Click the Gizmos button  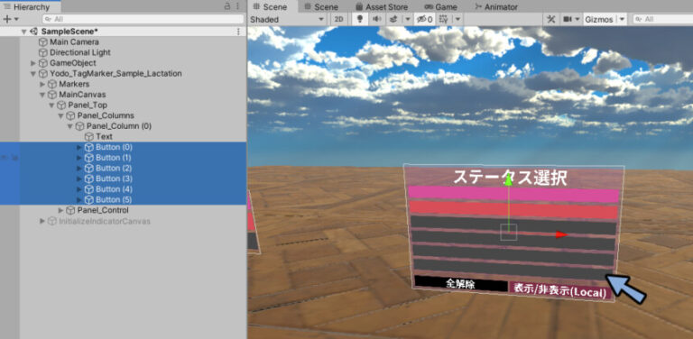(599, 20)
